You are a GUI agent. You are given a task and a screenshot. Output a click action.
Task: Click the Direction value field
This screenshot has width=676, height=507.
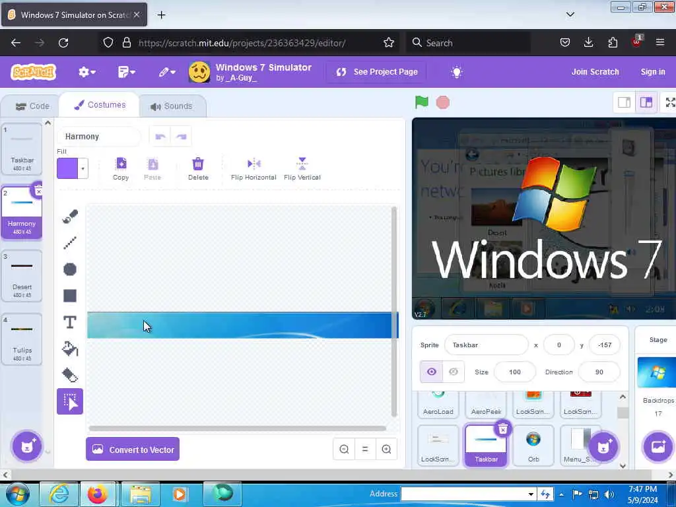pyautogui.click(x=599, y=372)
